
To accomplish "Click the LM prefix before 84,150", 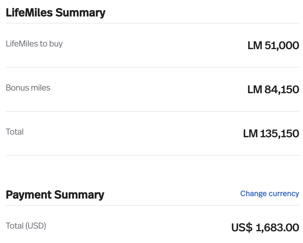I will [x=255, y=89].
